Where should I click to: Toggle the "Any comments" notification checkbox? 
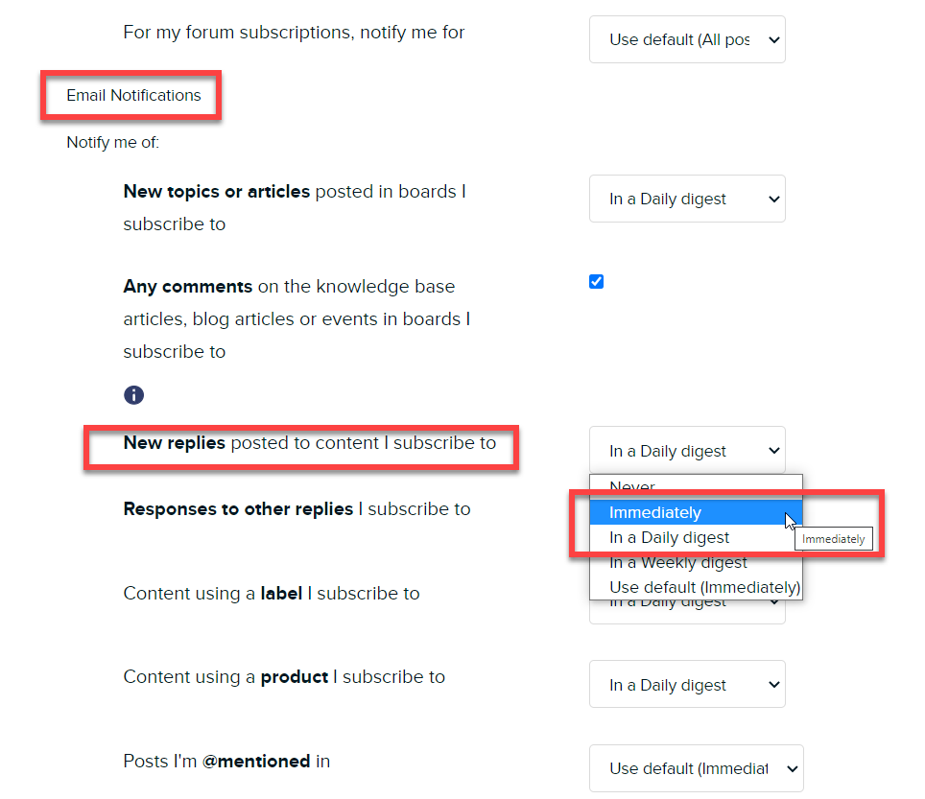coord(596,281)
